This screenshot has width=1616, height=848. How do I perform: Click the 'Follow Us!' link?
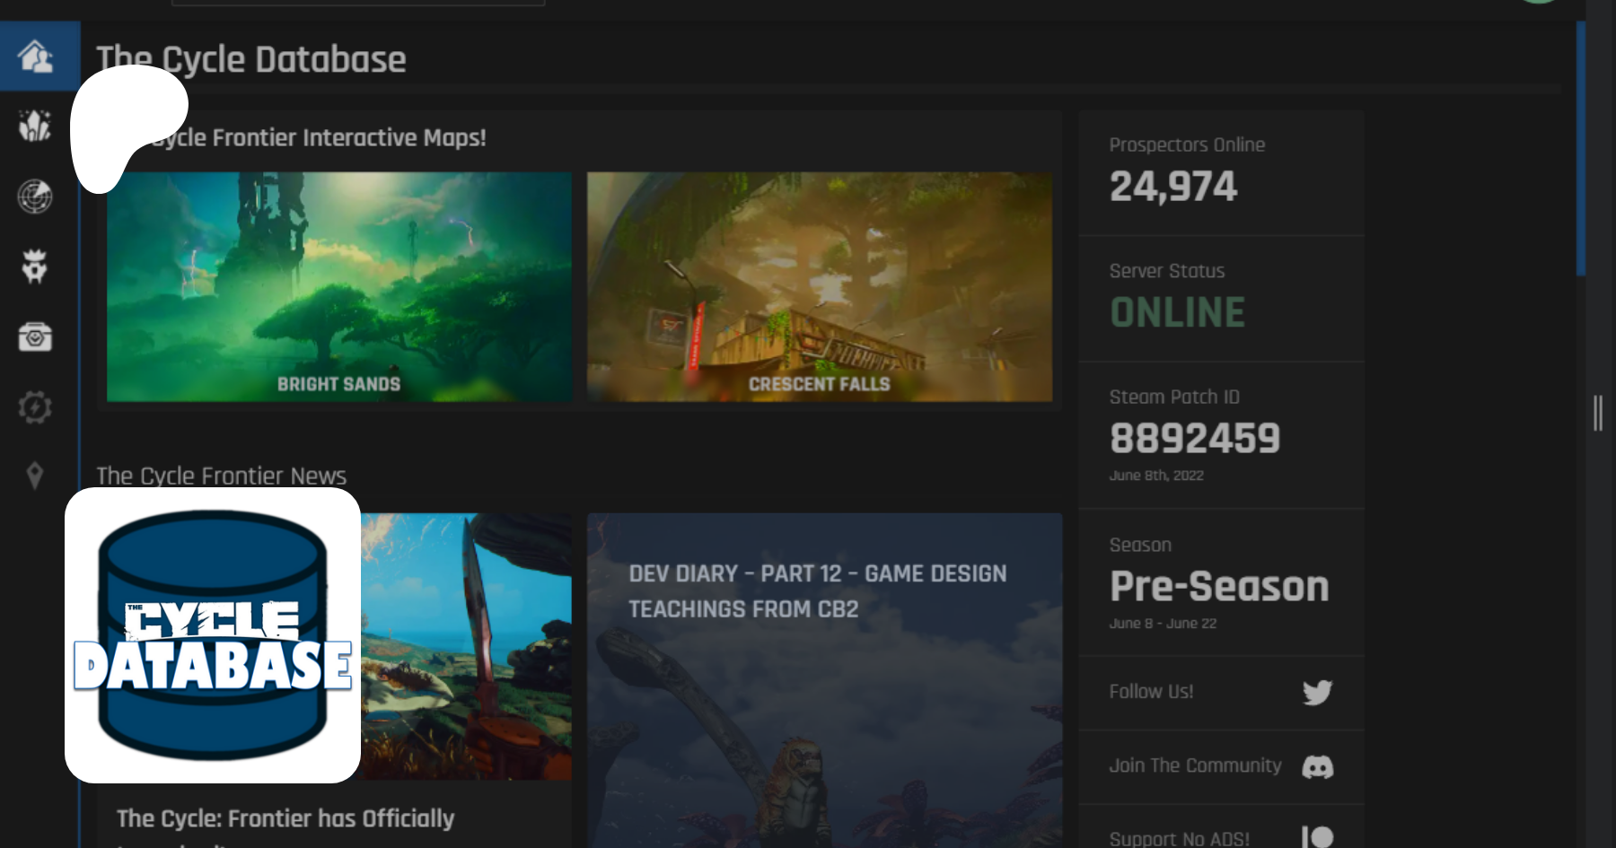(x=1151, y=692)
